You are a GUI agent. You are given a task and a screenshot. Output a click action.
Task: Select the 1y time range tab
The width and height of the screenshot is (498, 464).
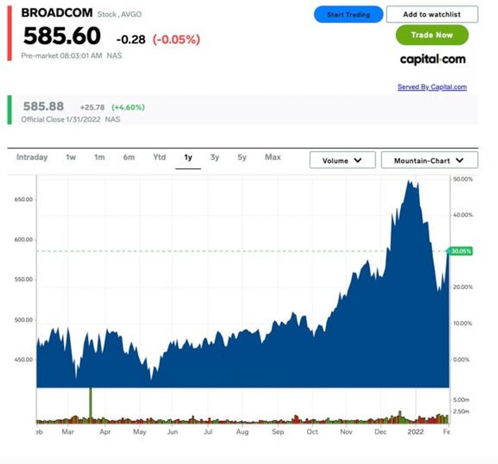[x=188, y=158]
